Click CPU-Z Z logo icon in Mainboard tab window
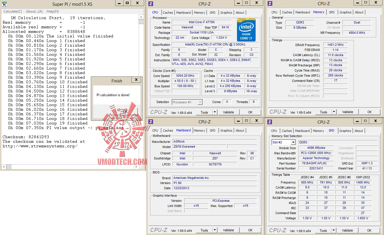Viewport: 384px width, 235px height. point(151,122)
